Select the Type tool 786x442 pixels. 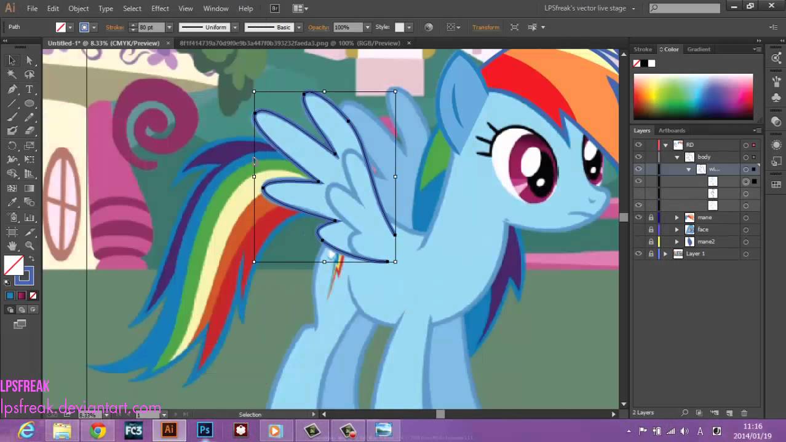click(30, 89)
